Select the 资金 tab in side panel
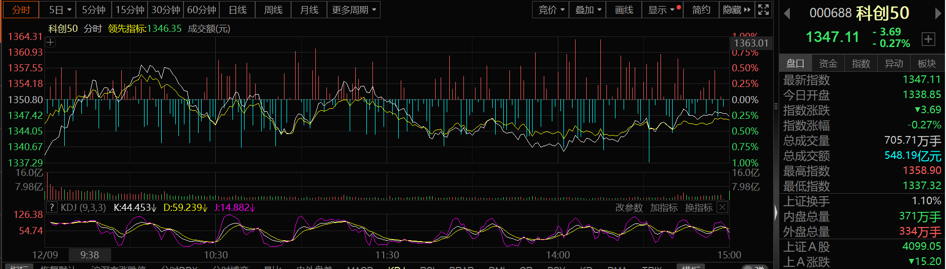 [x=828, y=63]
